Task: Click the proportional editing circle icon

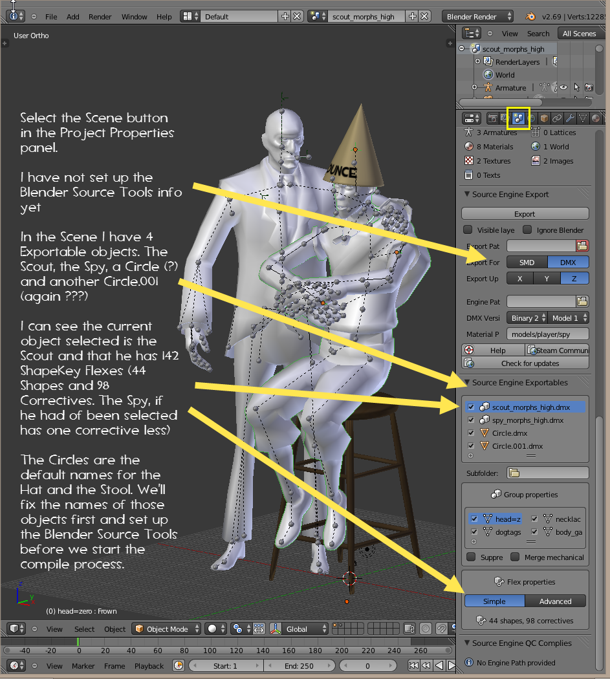Action: (426, 629)
